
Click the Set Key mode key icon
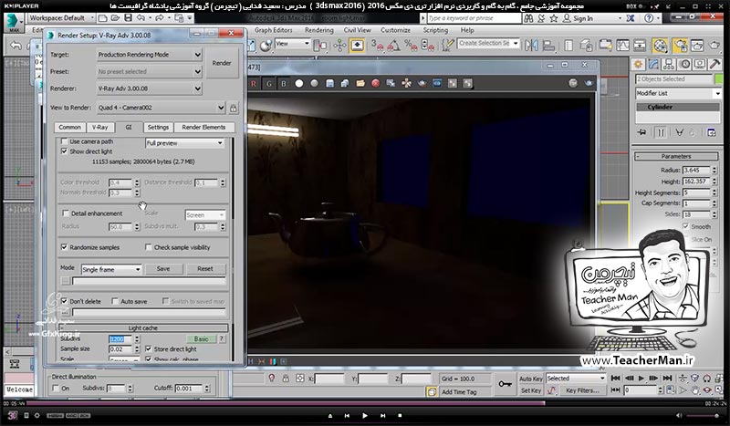[x=505, y=384]
